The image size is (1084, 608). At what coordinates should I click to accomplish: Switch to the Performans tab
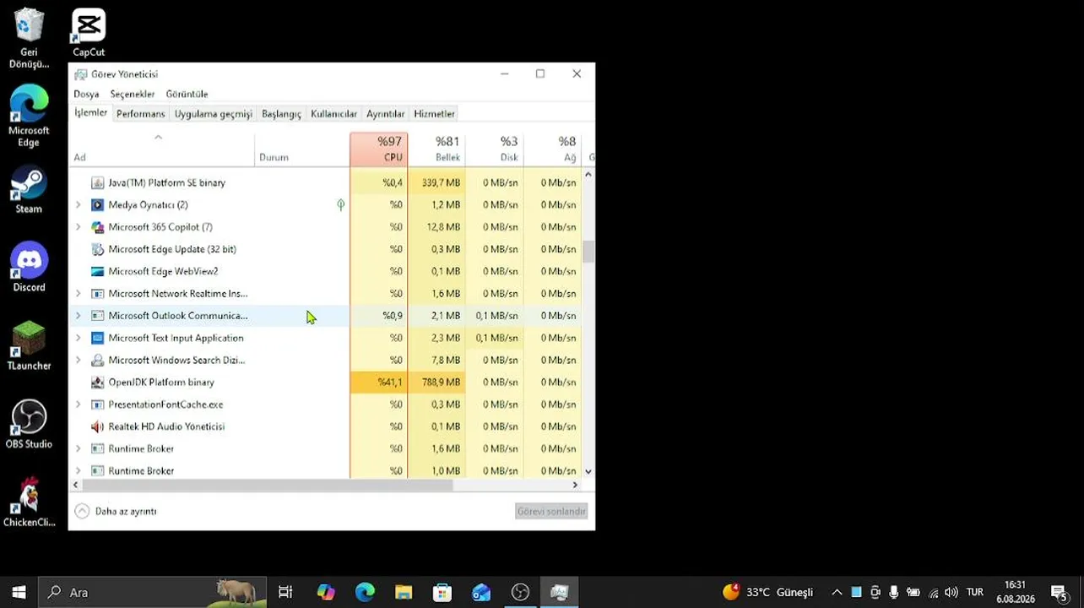click(141, 114)
